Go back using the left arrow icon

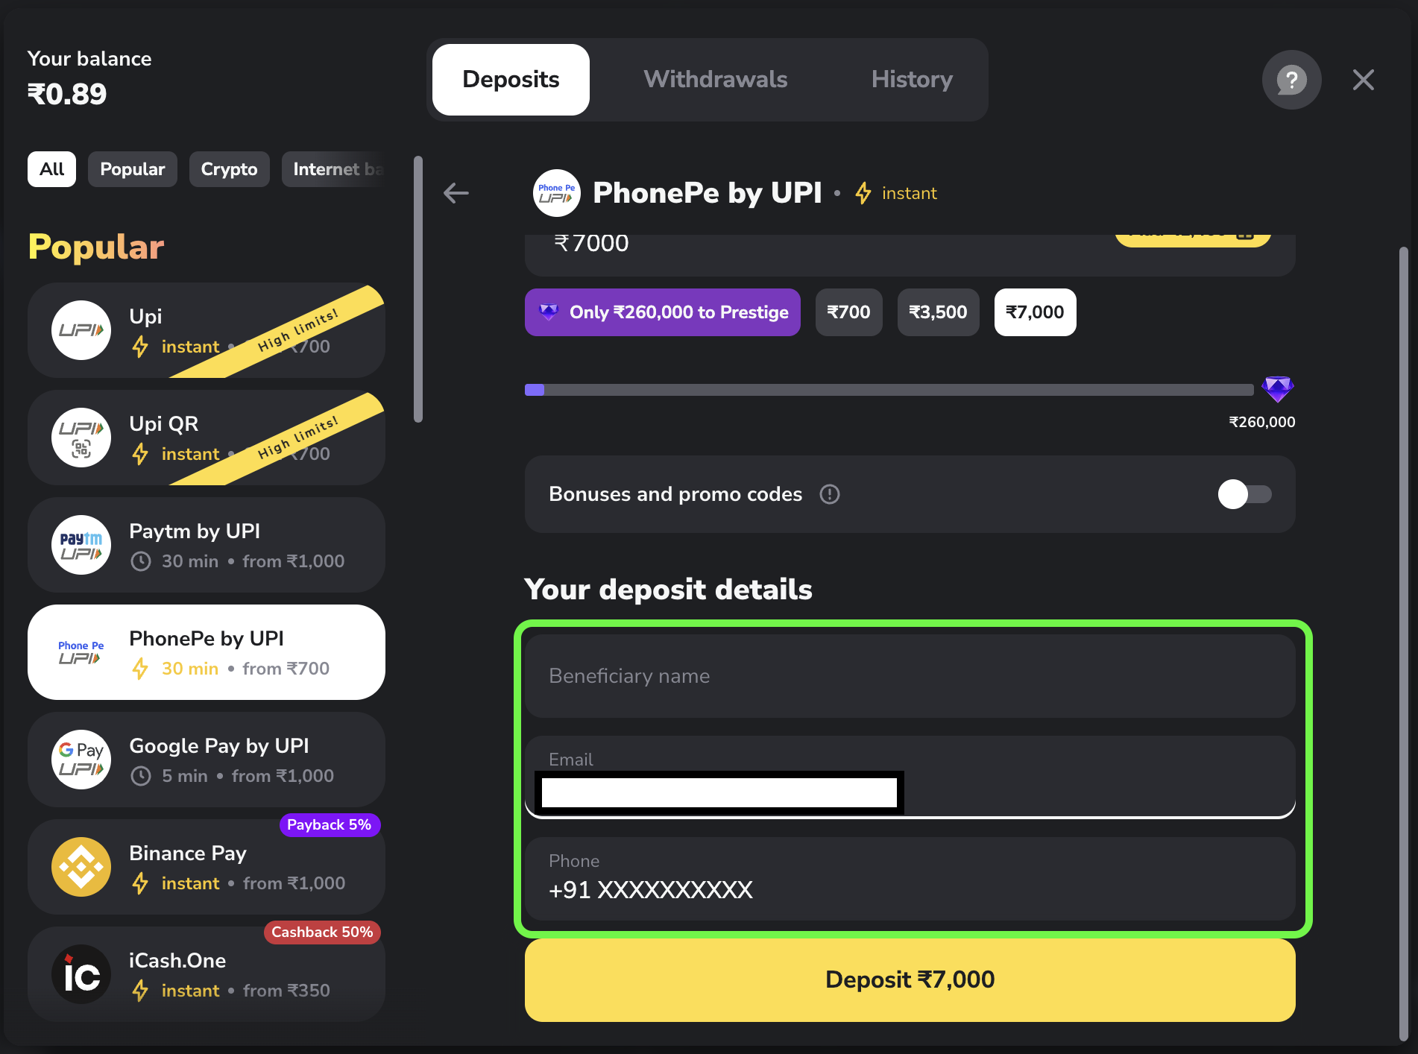click(x=456, y=193)
